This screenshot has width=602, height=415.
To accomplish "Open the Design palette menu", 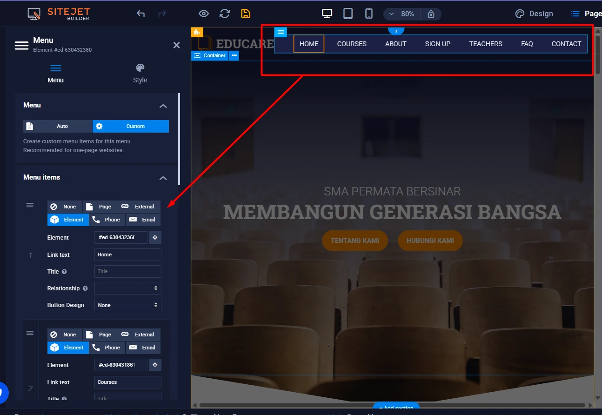I will coord(534,14).
